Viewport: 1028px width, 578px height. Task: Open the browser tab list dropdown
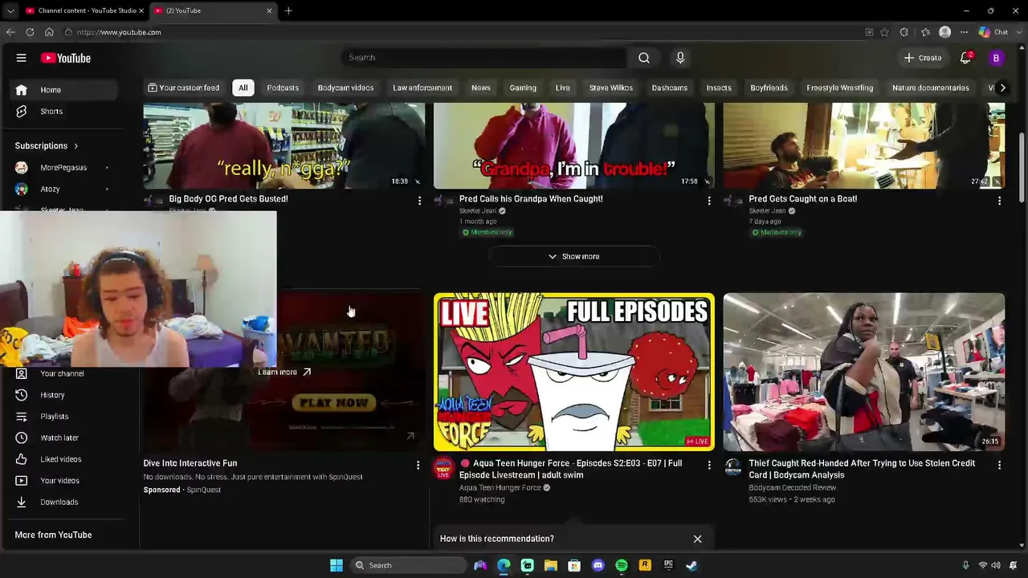click(10, 10)
